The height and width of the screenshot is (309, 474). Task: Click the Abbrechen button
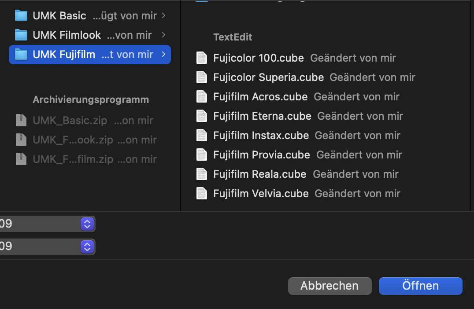point(330,286)
